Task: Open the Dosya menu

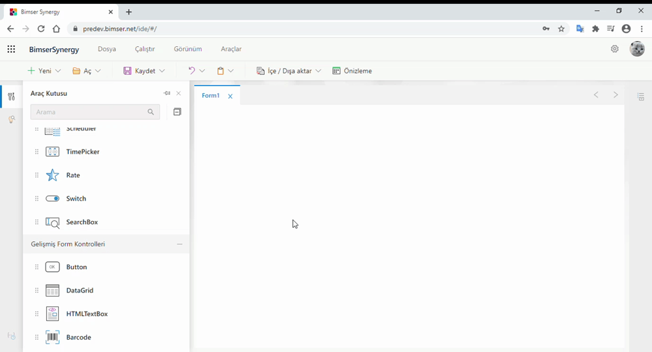Action: coord(107,49)
